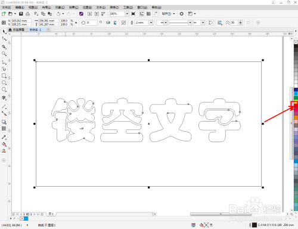
Task: Select the Transparency checkerboard tool
Action: 4,129
